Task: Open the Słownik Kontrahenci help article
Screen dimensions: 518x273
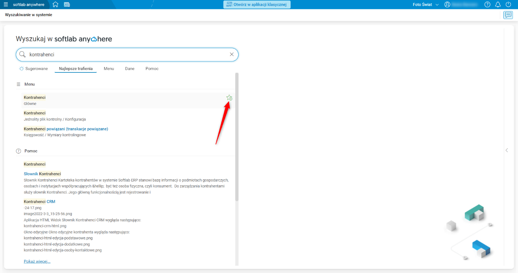Action: [x=42, y=174]
